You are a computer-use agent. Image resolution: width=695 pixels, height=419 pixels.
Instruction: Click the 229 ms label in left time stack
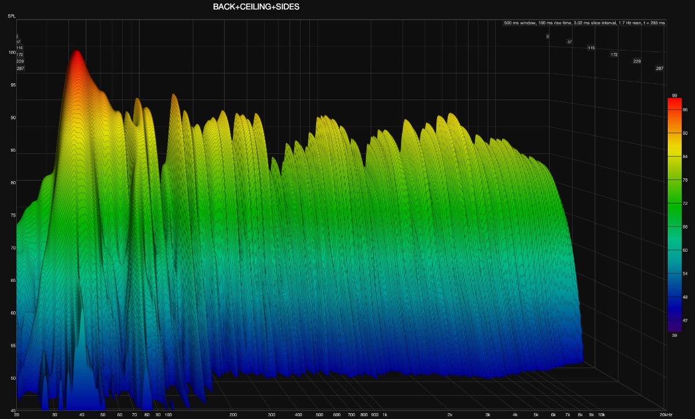[x=20, y=61]
